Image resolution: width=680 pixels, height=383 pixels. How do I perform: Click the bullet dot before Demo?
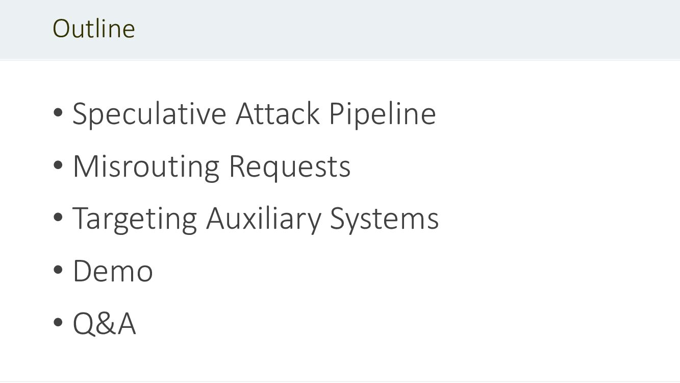(x=58, y=271)
